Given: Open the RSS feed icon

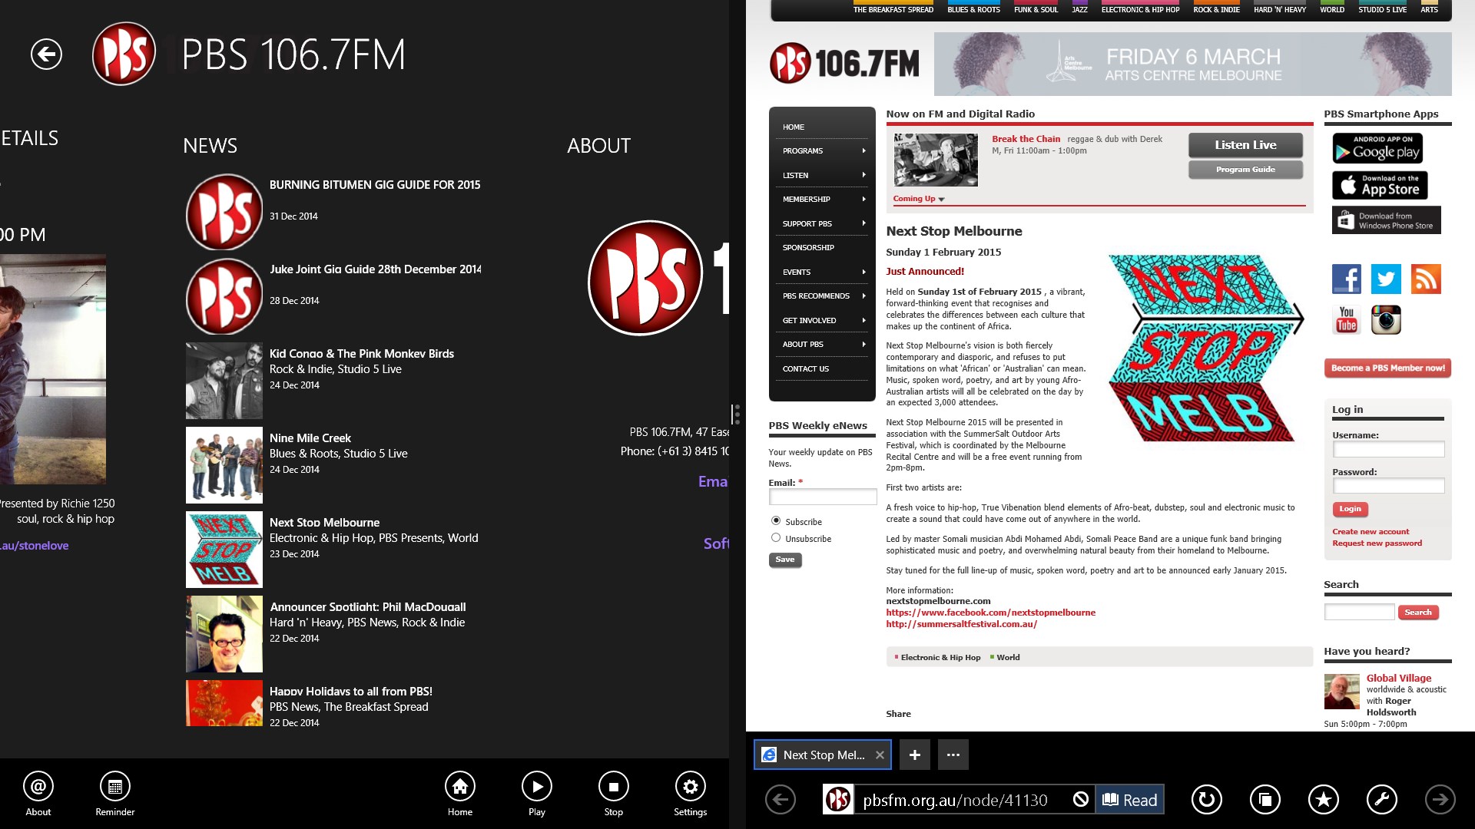Looking at the screenshot, I should [x=1426, y=279].
